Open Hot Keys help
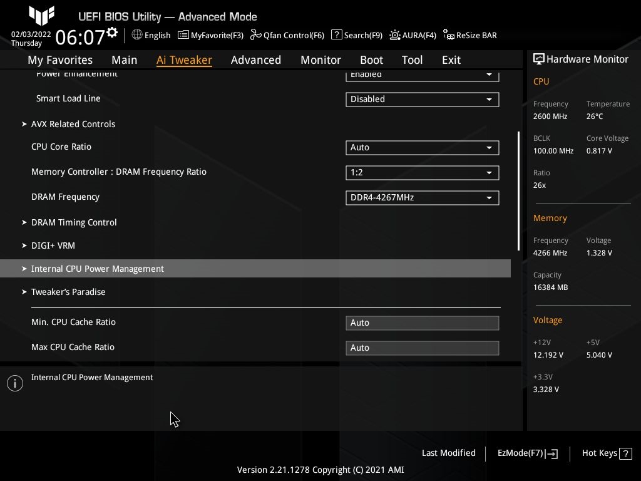 pyautogui.click(x=607, y=453)
